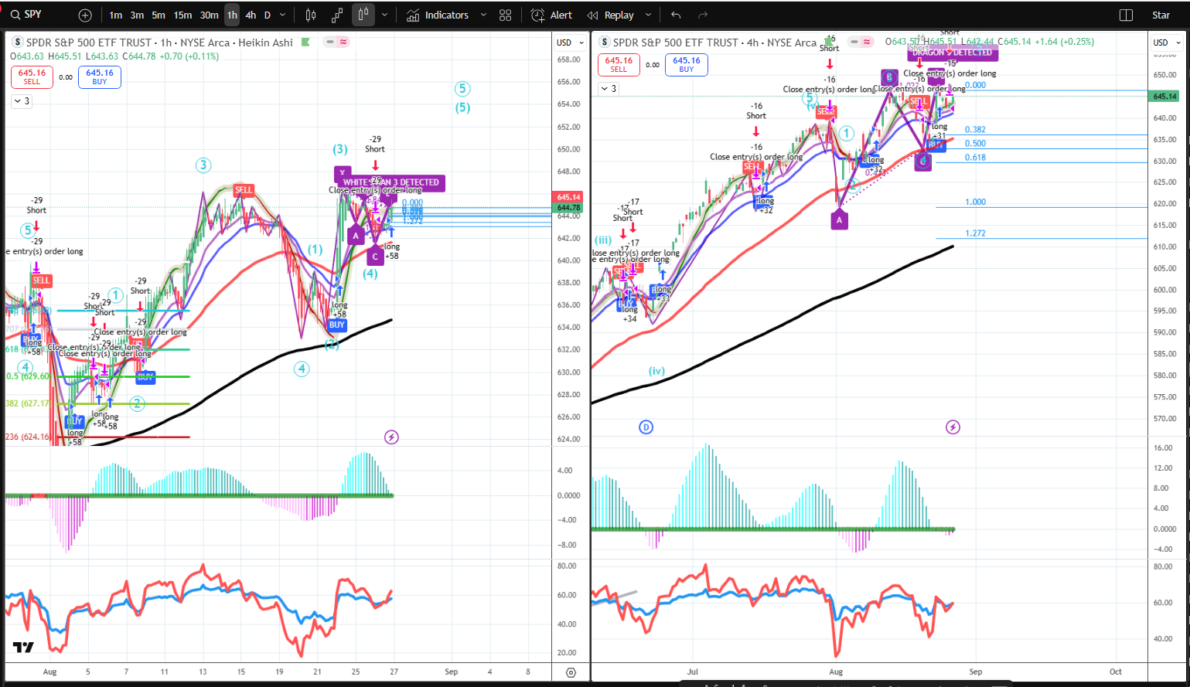Click the red 645.14 price tag on 1h axis

[x=568, y=197]
